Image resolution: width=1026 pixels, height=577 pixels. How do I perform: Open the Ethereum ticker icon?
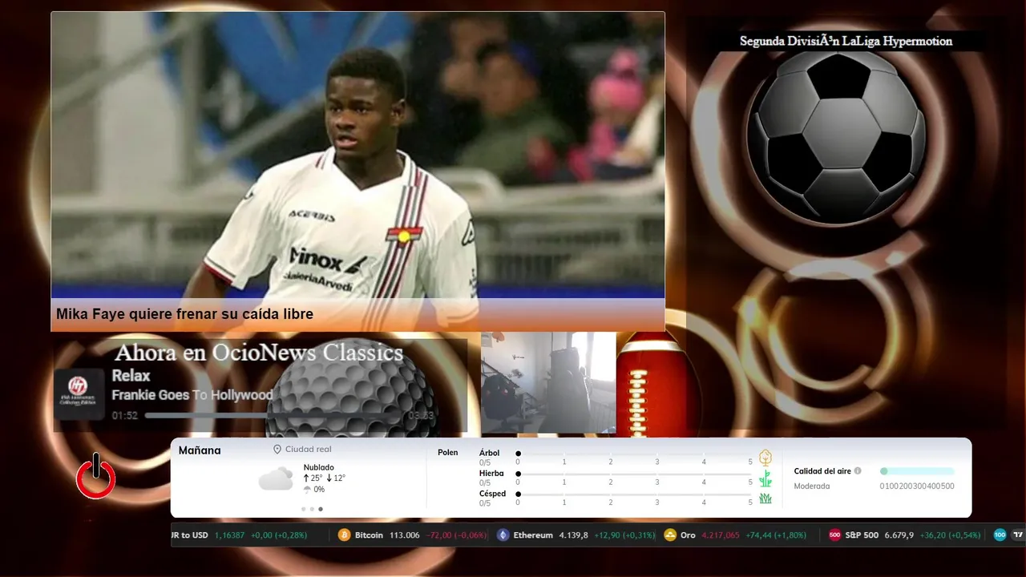point(503,535)
